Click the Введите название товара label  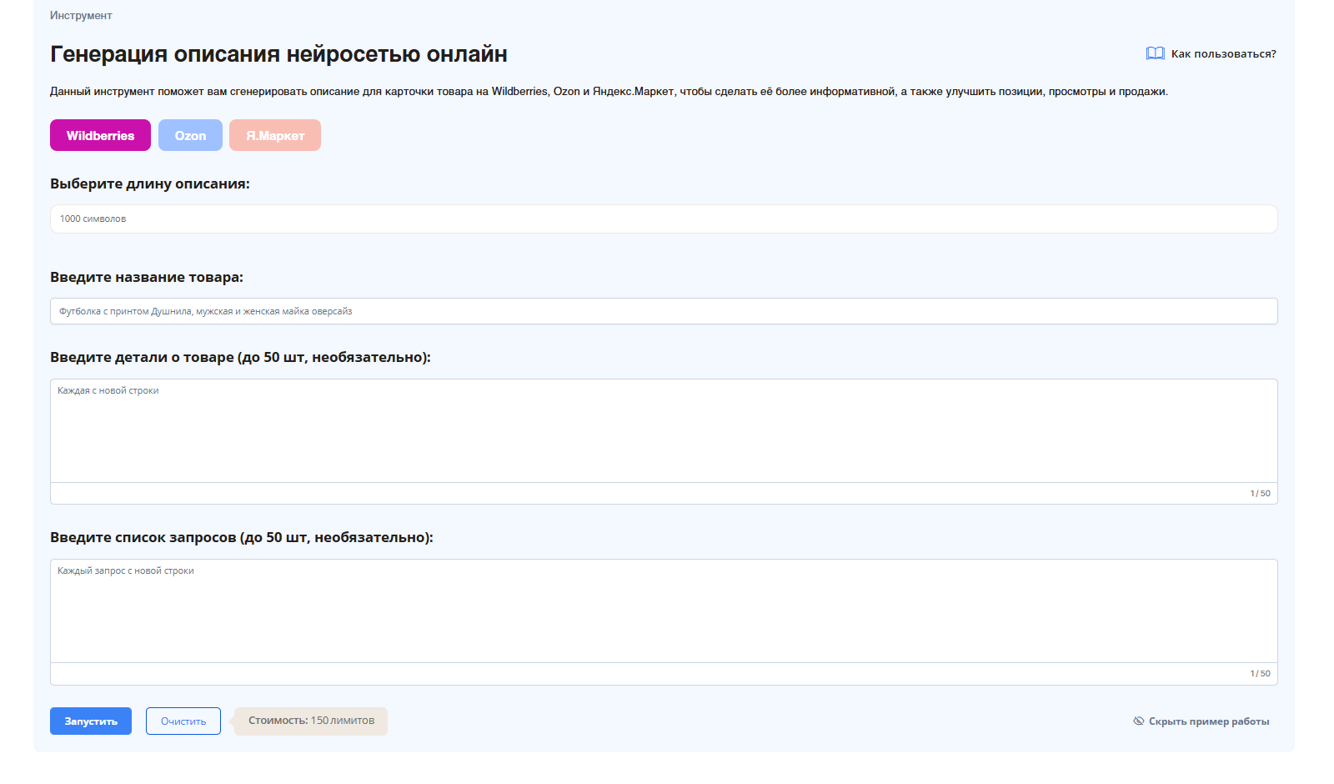(147, 277)
